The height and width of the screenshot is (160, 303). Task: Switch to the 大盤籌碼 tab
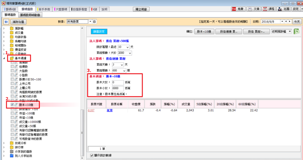61,9
